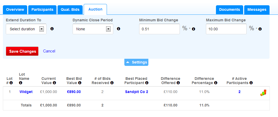Collapse the Settings panel
This screenshot has width=278, height=117.
(x=136, y=62)
